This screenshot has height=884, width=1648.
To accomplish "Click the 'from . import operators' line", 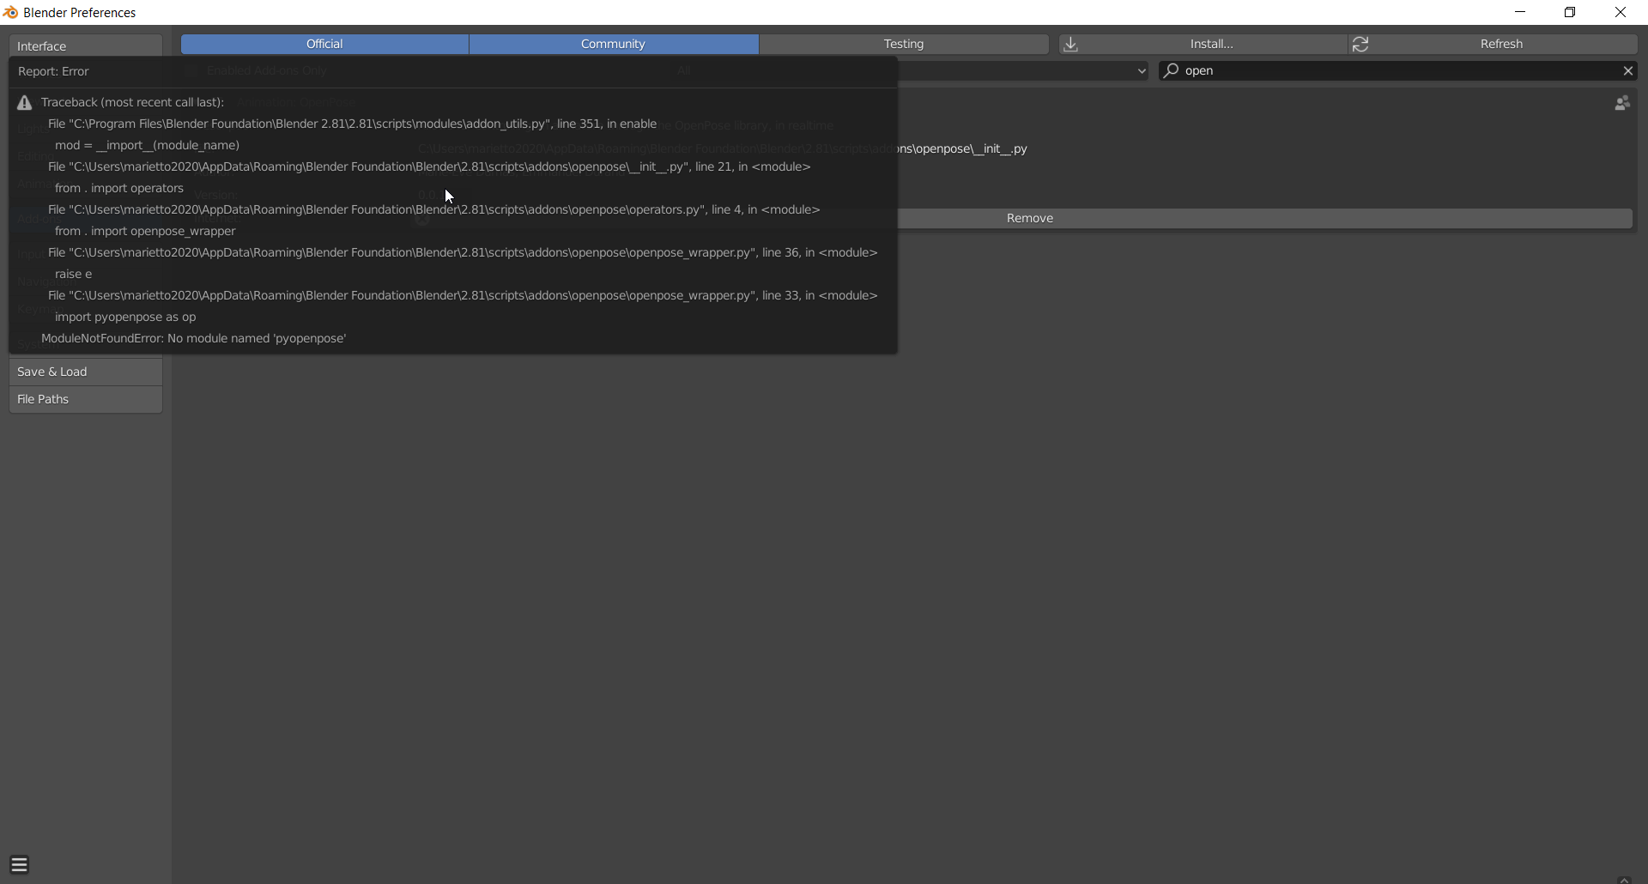I will tap(119, 188).
